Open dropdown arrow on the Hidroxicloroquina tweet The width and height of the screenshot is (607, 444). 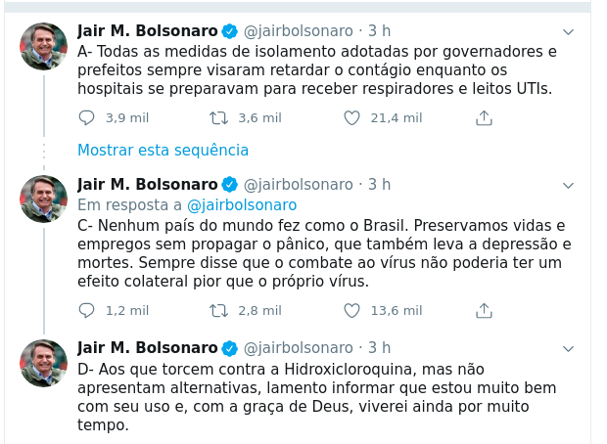pyautogui.click(x=566, y=347)
